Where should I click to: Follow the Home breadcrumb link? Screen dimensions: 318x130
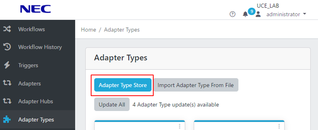click(88, 30)
